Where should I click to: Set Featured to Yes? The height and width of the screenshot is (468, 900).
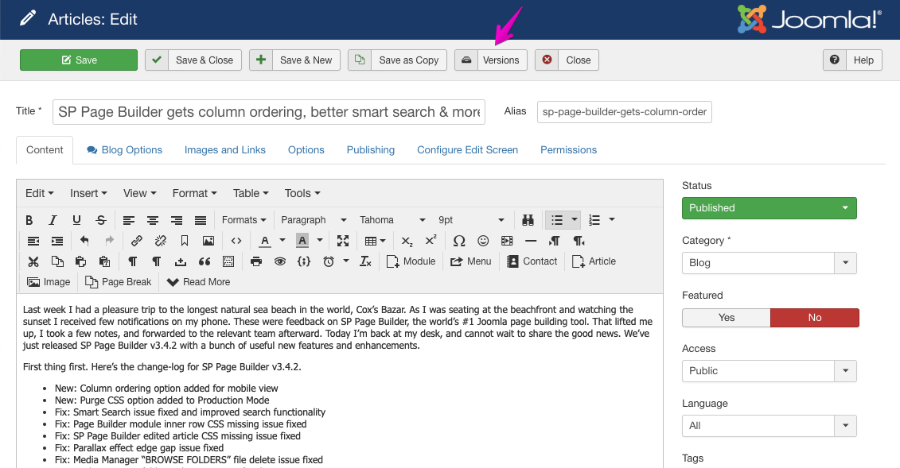coord(726,317)
